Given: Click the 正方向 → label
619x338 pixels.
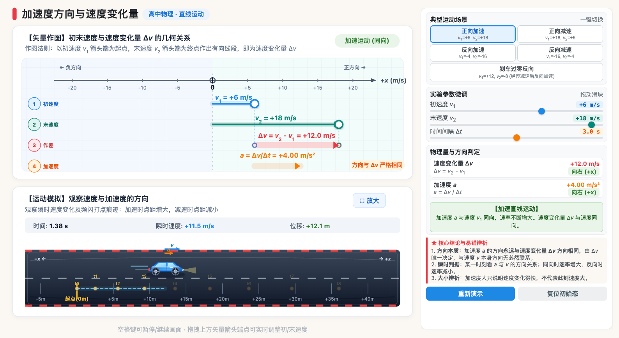Looking at the screenshot, I should click(355, 67).
